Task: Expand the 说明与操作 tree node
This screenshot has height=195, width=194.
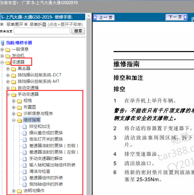Action: pos(14,191)
